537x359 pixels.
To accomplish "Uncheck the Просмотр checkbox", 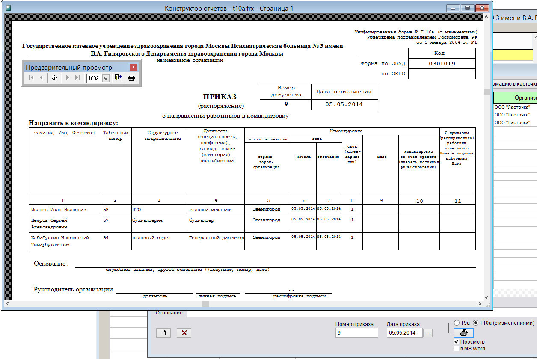I will [x=457, y=342].
